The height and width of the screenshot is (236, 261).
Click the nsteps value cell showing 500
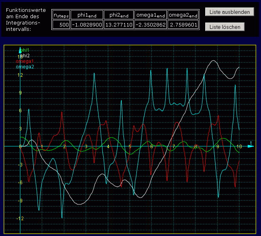61,25
